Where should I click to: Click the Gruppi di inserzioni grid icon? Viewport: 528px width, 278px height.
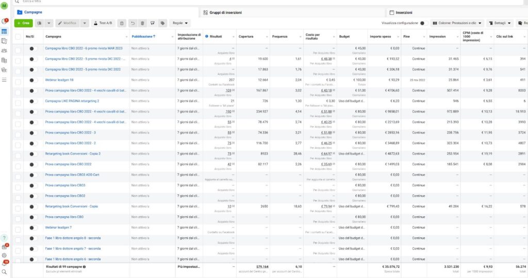coord(205,12)
